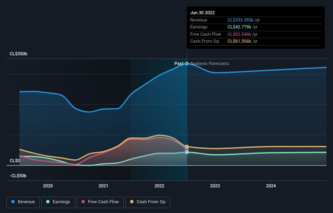
Task: Click the pink Free Cash Flow marker dot
Action: pos(187,149)
